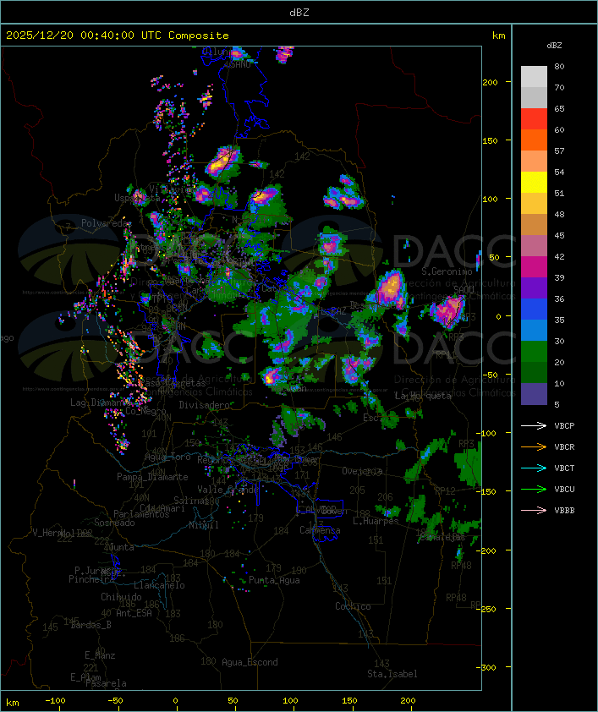Click the Pincheira map label
Image resolution: width=598 pixels, height=712 pixels.
[x=91, y=579]
